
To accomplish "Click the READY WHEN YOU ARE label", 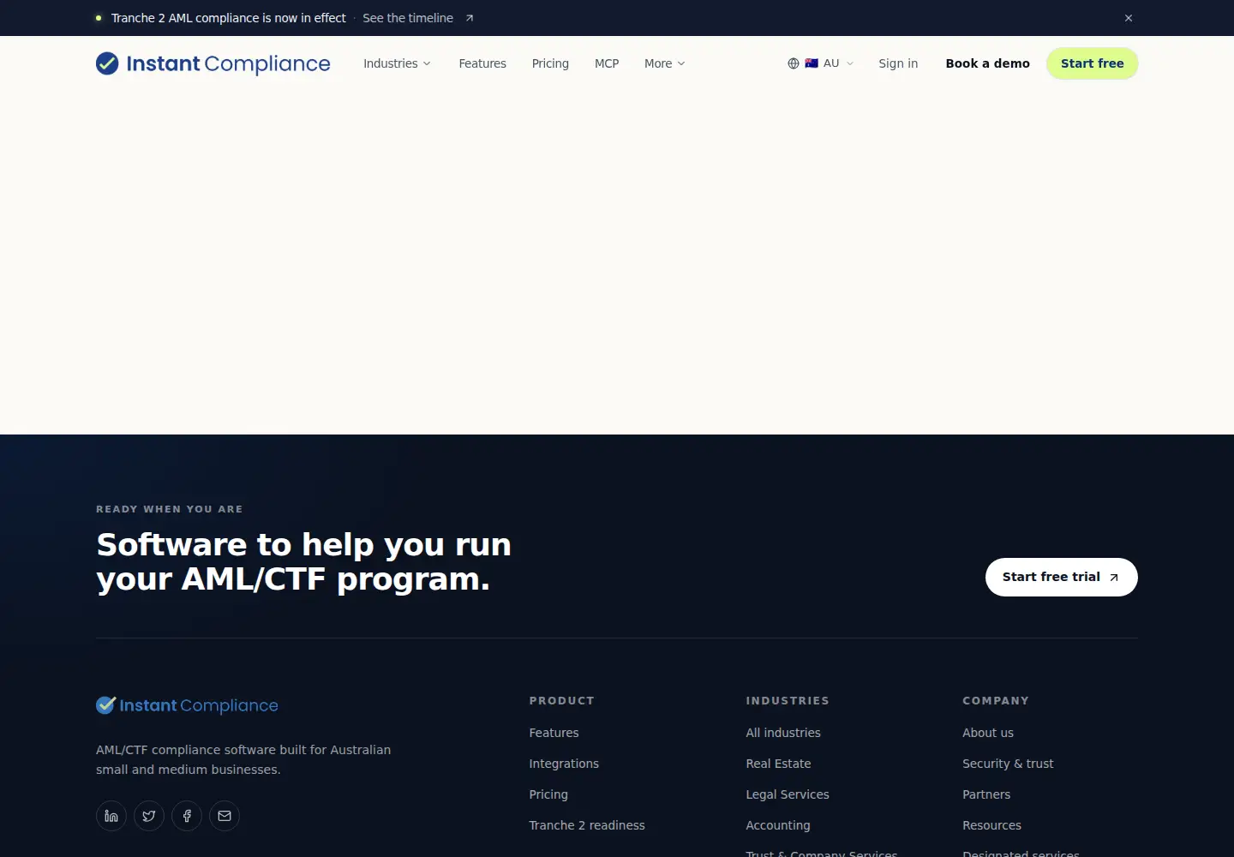I will 170,509.
